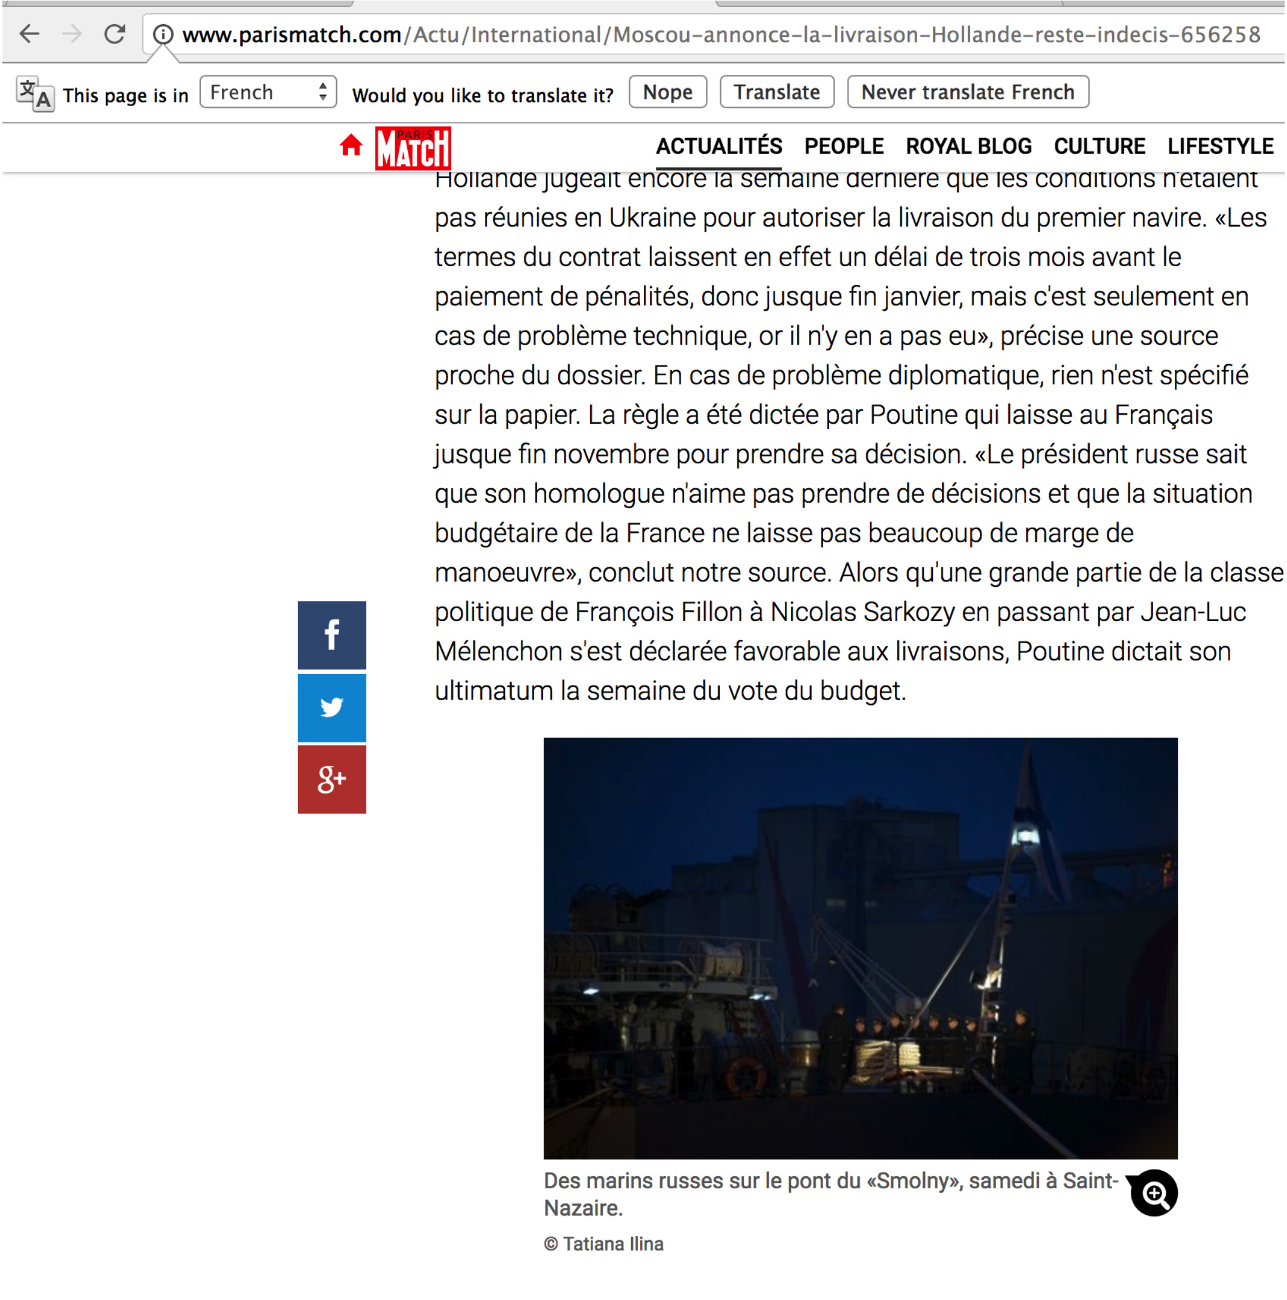Click the photo credit 'Tatiana Ilina'
Image resolution: width=1287 pixels, height=1300 pixels.
(x=613, y=1245)
